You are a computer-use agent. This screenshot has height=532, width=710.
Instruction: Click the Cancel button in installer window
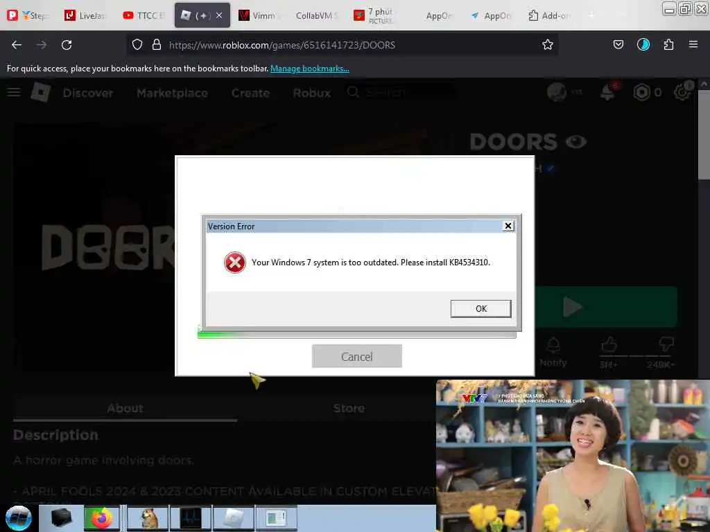tap(357, 357)
